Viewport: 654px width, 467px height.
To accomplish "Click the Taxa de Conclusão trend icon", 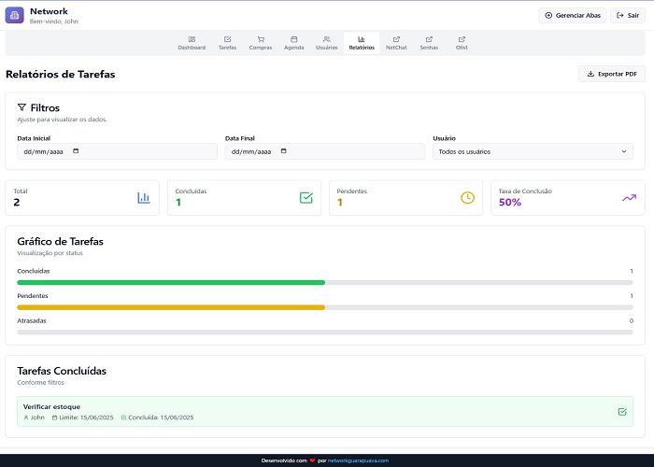I will (629, 197).
